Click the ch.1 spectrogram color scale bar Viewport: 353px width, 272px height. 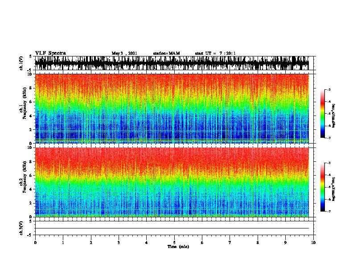tap(323, 114)
